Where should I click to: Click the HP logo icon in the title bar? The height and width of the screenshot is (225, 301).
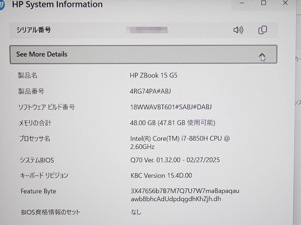[2, 5]
